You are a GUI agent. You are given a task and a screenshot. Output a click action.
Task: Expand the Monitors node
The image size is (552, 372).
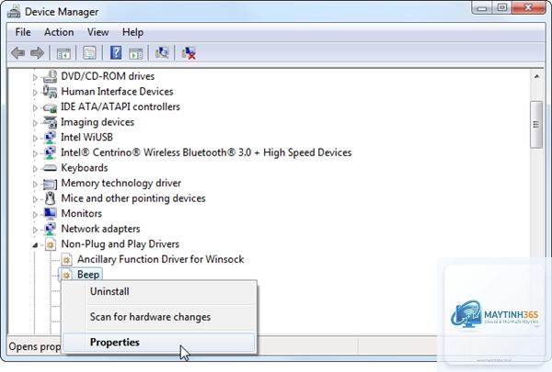35,215
